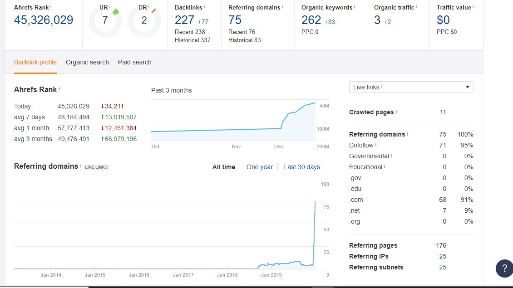Click info icon beside Traffic value
This screenshot has width=513, height=288.
[473, 6]
